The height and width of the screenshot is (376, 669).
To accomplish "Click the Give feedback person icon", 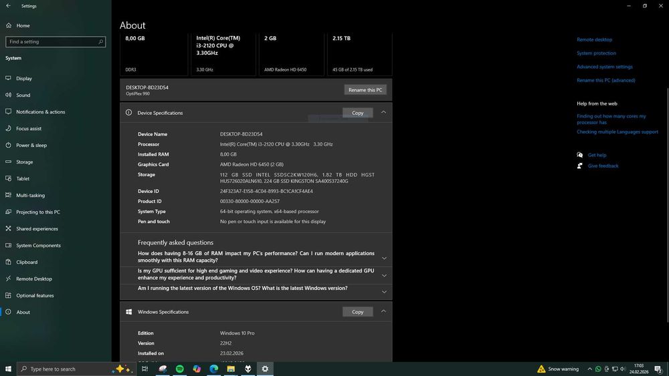I will pyautogui.click(x=580, y=166).
